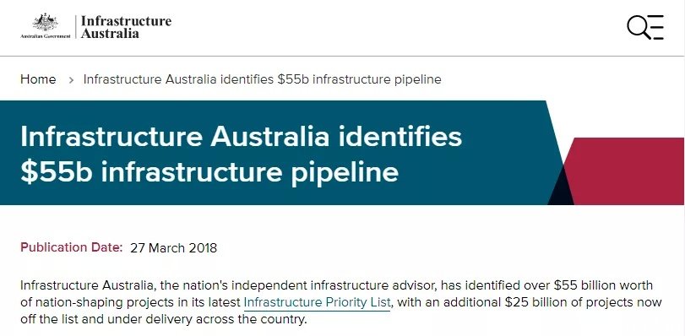The width and height of the screenshot is (685, 336).
Task: Click the Infrastructure Australia logo text
Action: 126,27
